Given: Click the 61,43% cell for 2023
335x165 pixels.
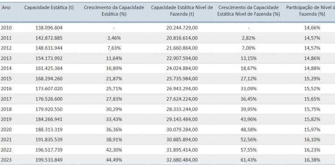Looking at the screenshot, I should pyautogui.click(x=249, y=160).
